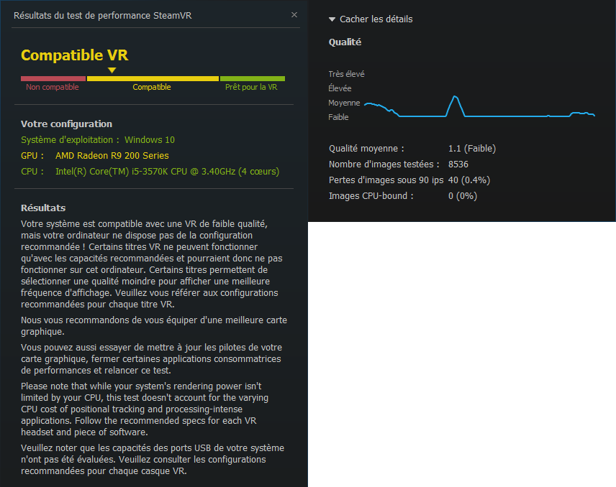The image size is (616, 487).
Task: Close the SteamVR performance test results window
Action: [294, 14]
